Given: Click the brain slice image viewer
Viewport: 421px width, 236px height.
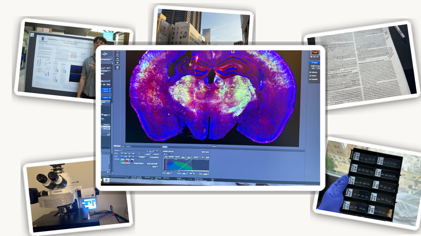Looking at the screenshot, I should (212, 97).
